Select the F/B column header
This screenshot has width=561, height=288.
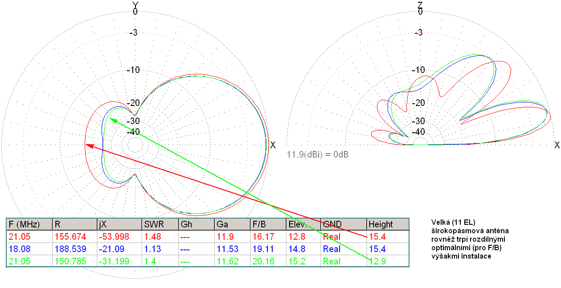tap(259, 224)
